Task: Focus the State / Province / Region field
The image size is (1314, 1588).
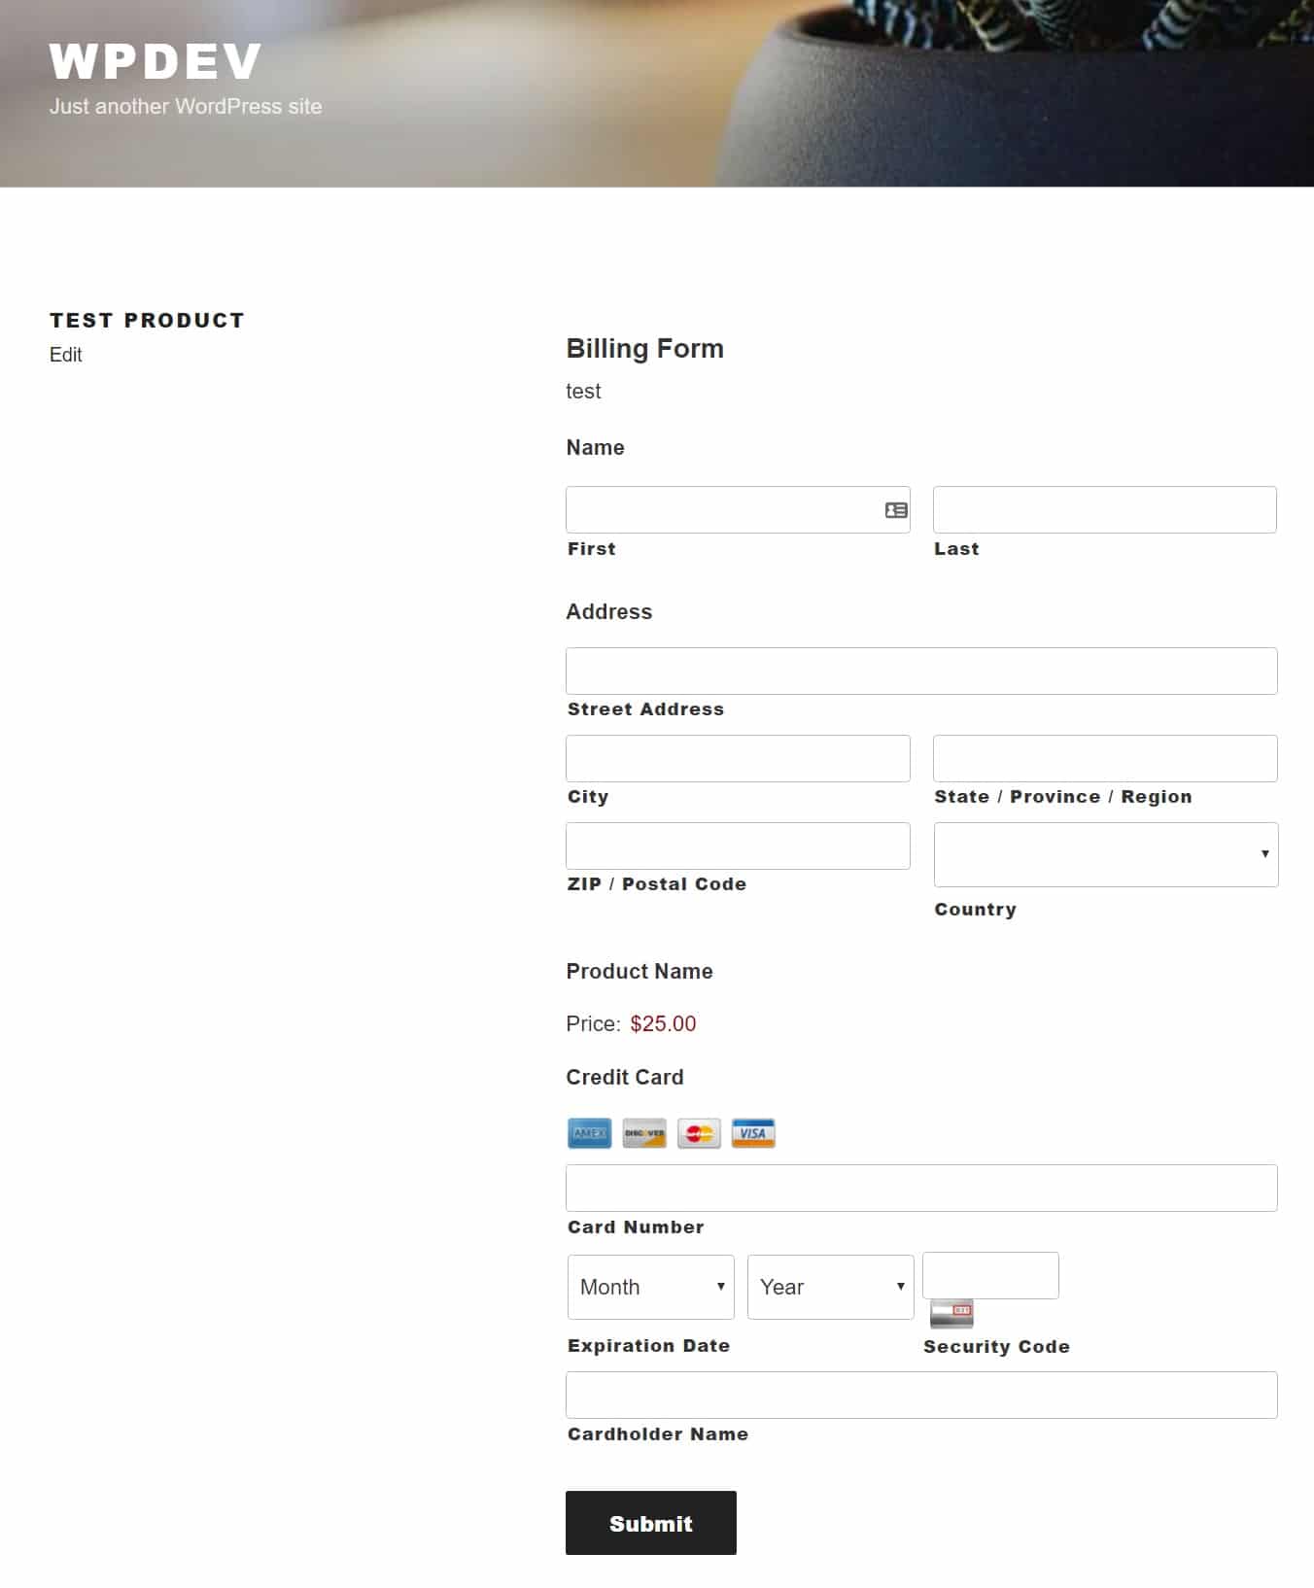Action: pyautogui.click(x=1104, y=759)
